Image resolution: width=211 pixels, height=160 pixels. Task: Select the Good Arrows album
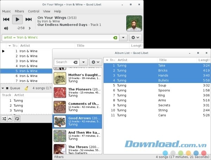click(x=77, y=121)
